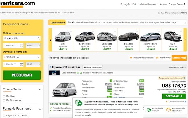Sort by Maior Preço
The height and width of the screenshot is (118, 188).
click(x=163, y=58)
